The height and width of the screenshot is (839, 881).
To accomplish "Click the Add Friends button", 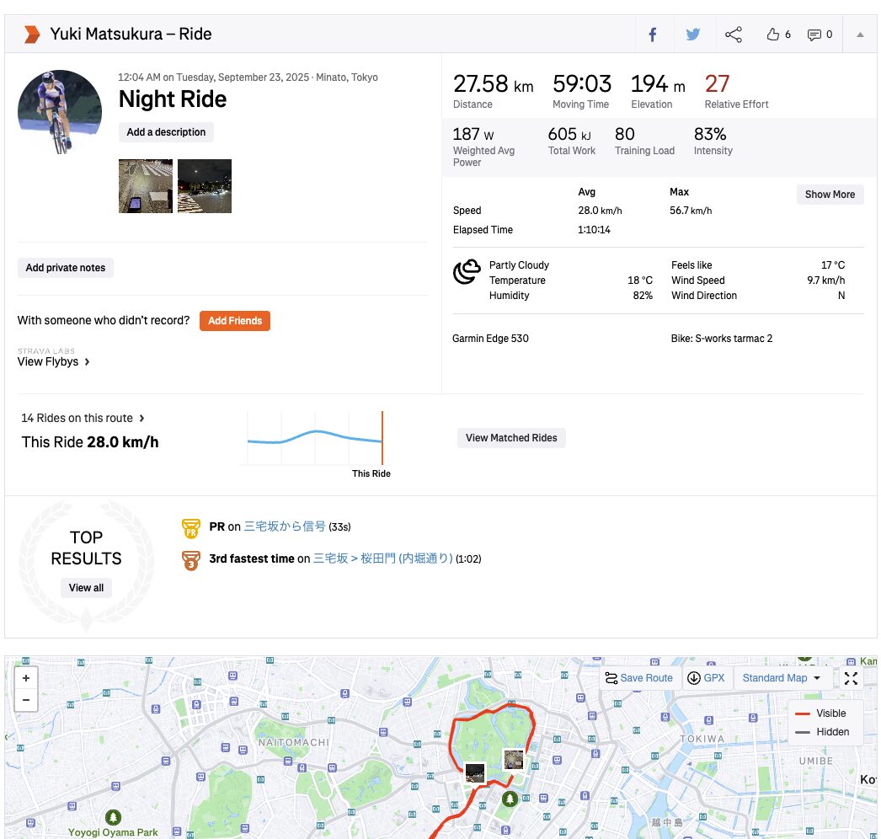I will [234, 321].
